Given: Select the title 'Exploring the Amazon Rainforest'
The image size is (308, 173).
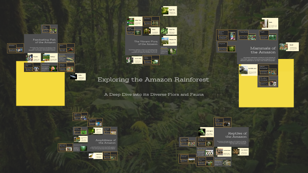Looking at the screenshot, I should click(154, 80).
